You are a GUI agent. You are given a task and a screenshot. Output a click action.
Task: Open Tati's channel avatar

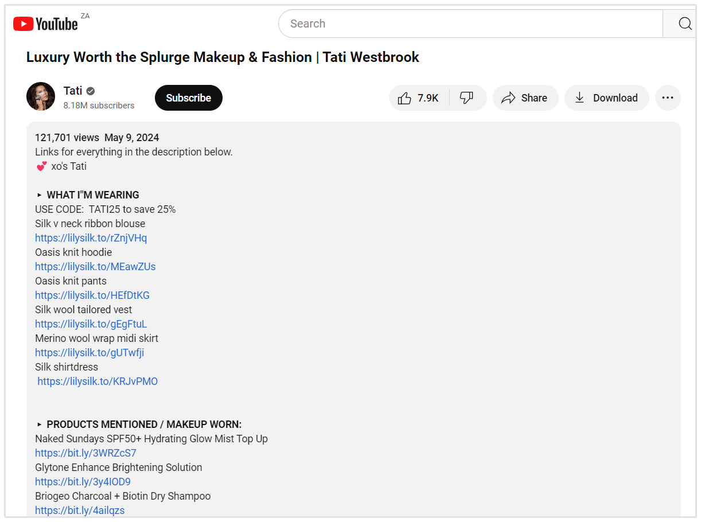[x=41, y=97]
